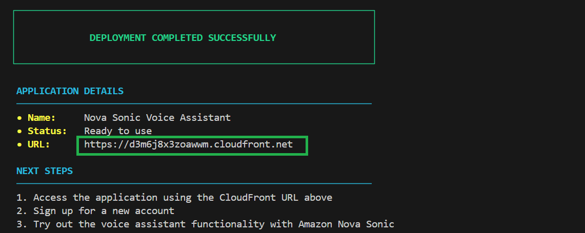Click the yellow Name: label
Screen dimensions: 585x233
pyautogui.click(x=42, y=118)
